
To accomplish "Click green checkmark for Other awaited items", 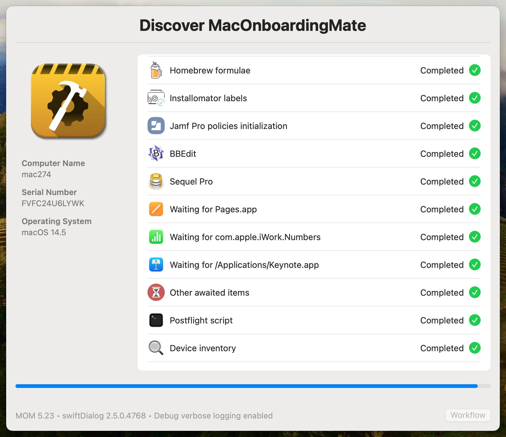I will pyautogui.click(x=475, y=292).
